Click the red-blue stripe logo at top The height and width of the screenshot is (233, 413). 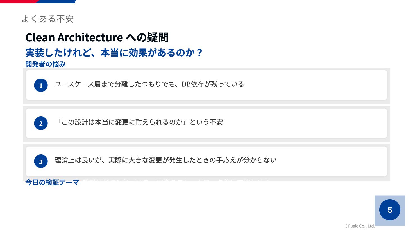(38, 2)
